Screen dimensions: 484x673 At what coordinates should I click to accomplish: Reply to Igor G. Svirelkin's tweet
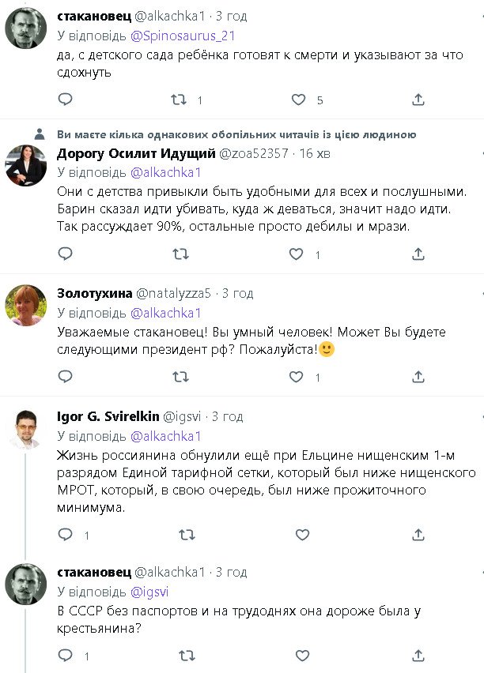tap(66, 535)
